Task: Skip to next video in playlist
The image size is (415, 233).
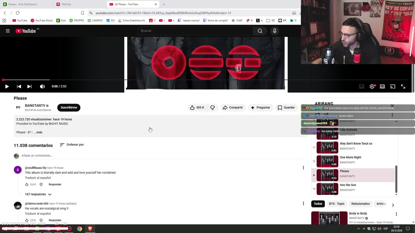Action: pos(29,86)
